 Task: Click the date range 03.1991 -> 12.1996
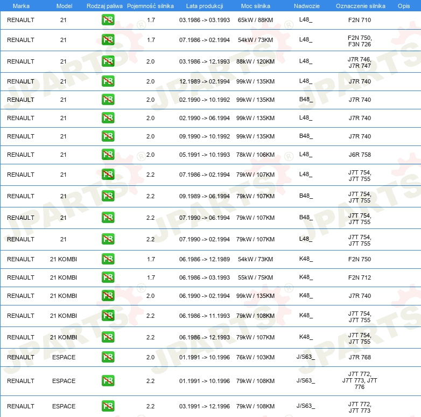(205, 406)
